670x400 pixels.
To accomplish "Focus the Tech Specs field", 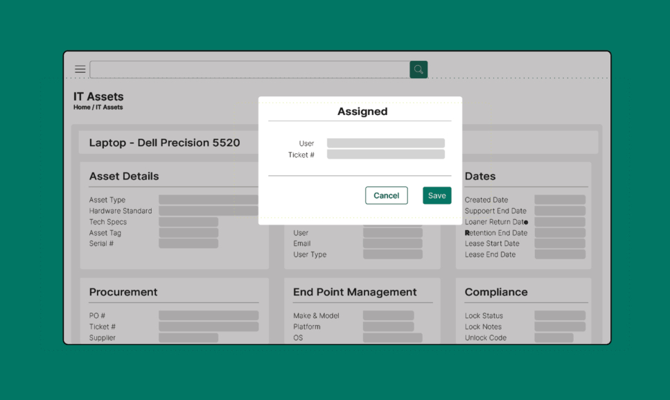I will click(x=188, y=222).
